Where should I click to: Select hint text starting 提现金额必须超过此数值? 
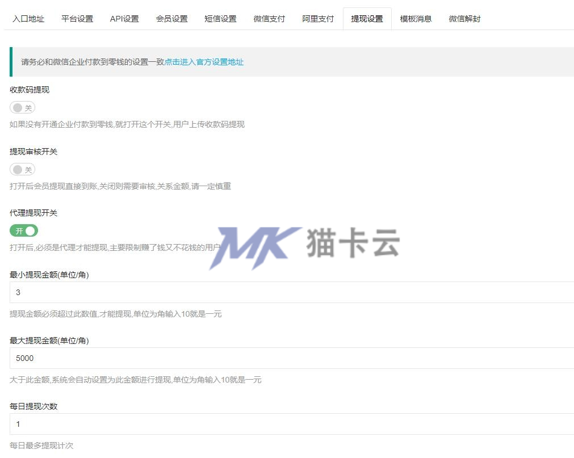116,314
